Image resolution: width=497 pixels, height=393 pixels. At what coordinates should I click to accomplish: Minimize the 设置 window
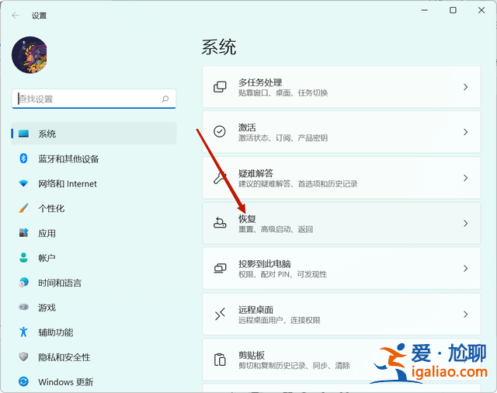pyautogui.click(x=425, y=10)
